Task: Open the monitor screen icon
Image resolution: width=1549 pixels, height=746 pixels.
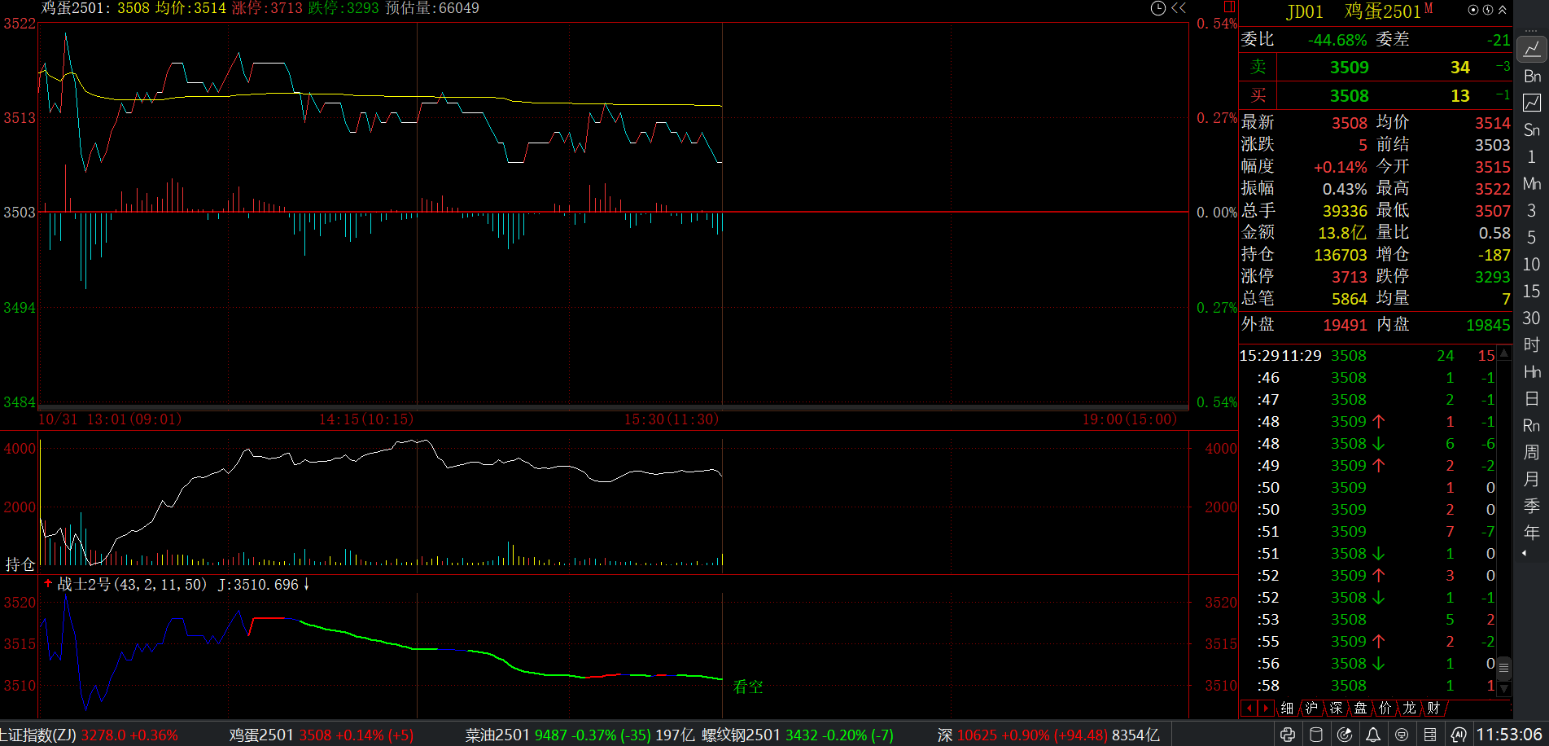Action: (1402, 735)
